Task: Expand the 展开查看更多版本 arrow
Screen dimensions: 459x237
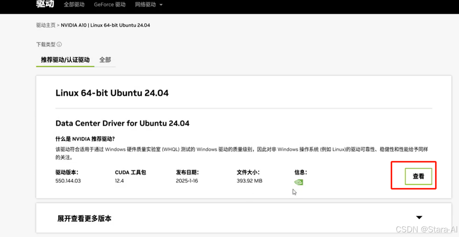Action: 419,217
